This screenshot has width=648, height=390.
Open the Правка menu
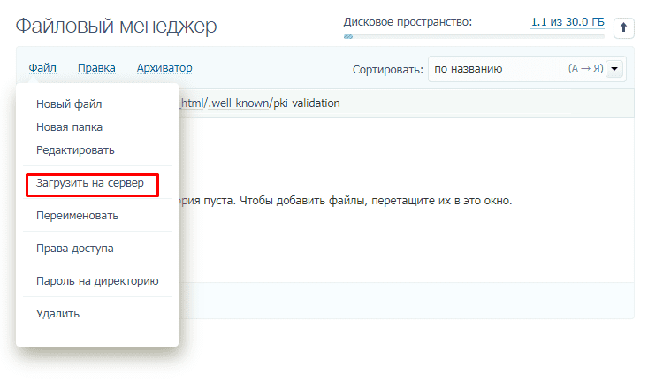(x=96, y=68)
